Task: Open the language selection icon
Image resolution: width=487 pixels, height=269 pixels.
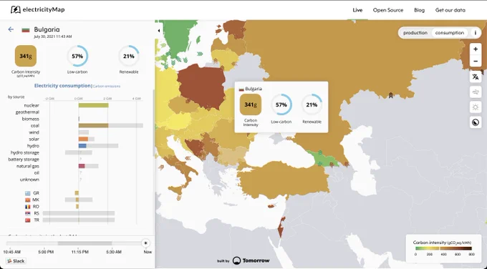Action: [476, 77]
